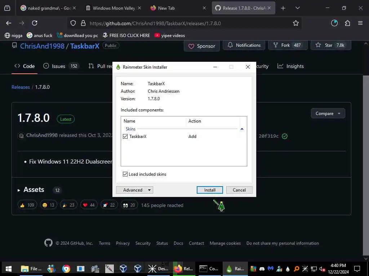React with thumbs up (109)
Image resolution: width=369 pixels, height=276 pixels.
click(27, 205)
